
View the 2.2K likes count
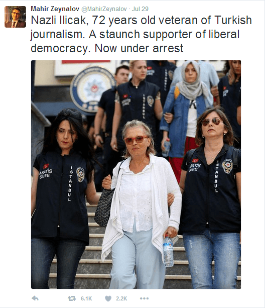[x=121, y=298]
